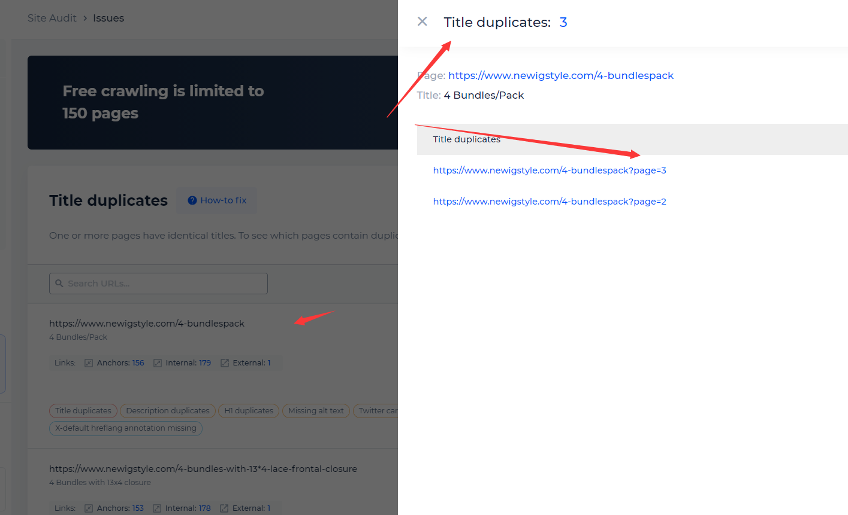Open the 4-bundles-with-13*4-lace-frontal-closure URL

pyautogui.click(x=203, y=469)
